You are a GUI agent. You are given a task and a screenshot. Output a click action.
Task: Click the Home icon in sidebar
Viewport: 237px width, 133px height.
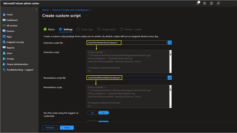(x=4, y=15)
